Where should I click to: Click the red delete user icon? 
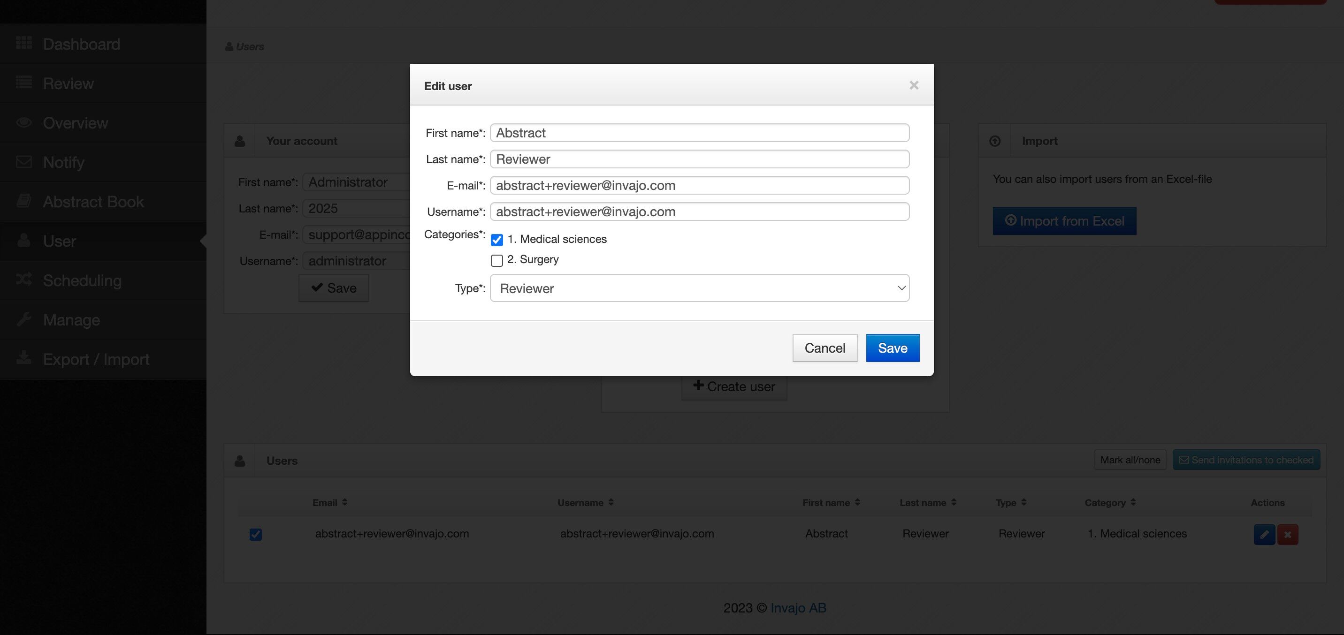[x=1287, y=534]
